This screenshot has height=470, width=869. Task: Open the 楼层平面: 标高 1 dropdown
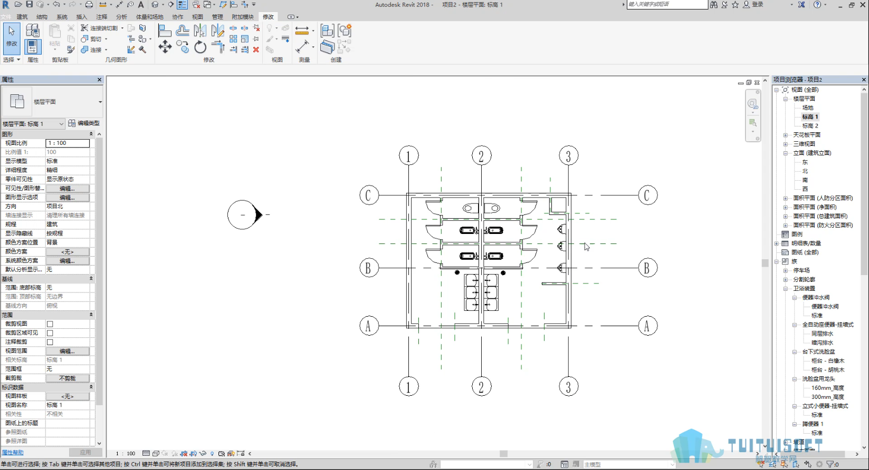pyautogui.click(x=33, y=124)
